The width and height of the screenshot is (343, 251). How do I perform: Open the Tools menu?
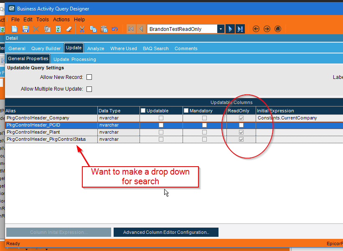tap(43, 20)
